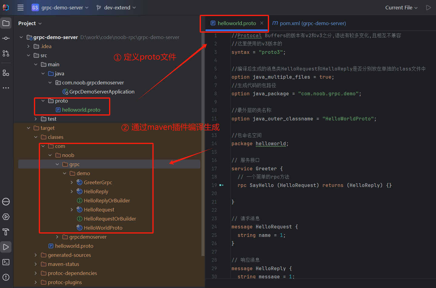Open dev-extend branch dropdown
Viewport: 436px width, 288px height.
[116, 8]
